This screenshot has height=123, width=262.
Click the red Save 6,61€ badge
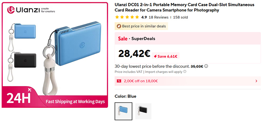pos(166,56)
